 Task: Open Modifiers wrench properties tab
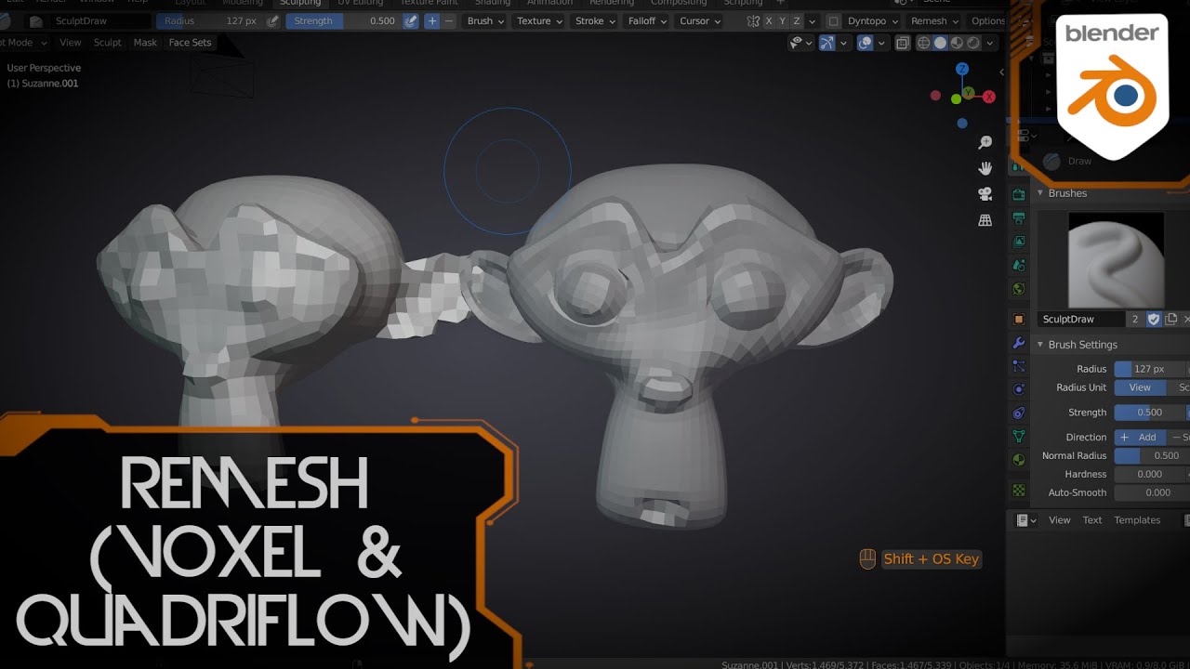pyautogui.click(x=1019, y=343)
